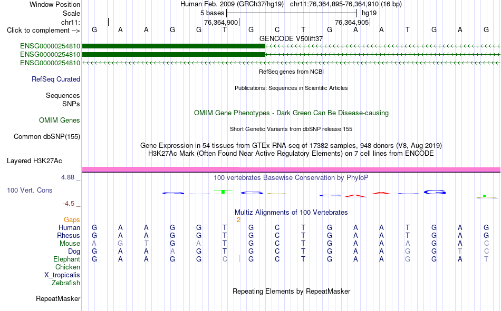Select the Human alignment row label
Image resolution: width=501 pixels, height=311 pixels.
[x=69, y=227]
